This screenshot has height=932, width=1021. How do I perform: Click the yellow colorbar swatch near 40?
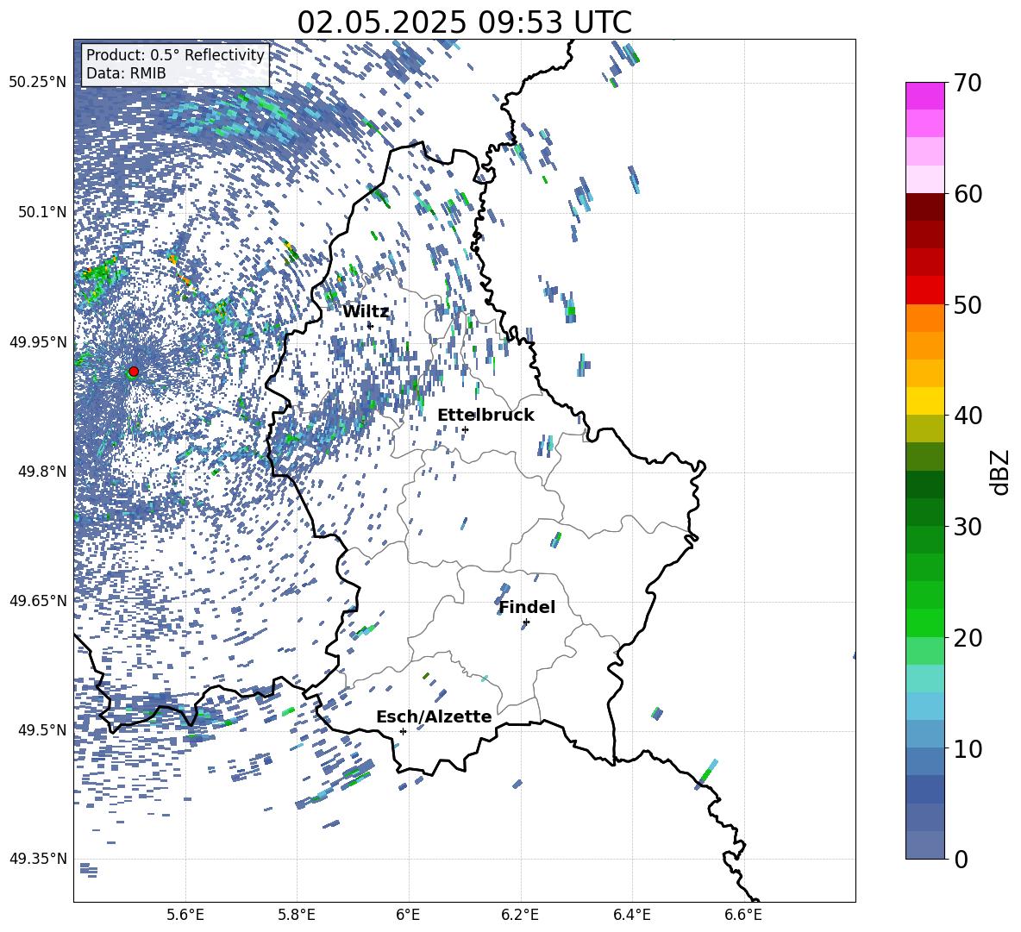pyautogui.click(x=924, y=401)
